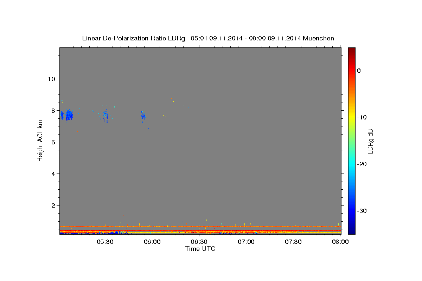Screen dimensions: 422x281
Task: Click the dark red top of the colorbar
Action: (352, 51)
